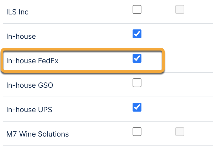
Task: Click the ILS Inc label
Action: (17, 12)
